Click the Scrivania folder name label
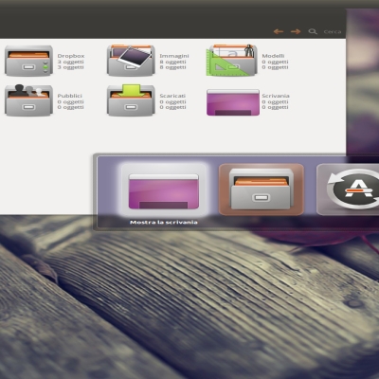The image size is (379, 379). [276, 96]
